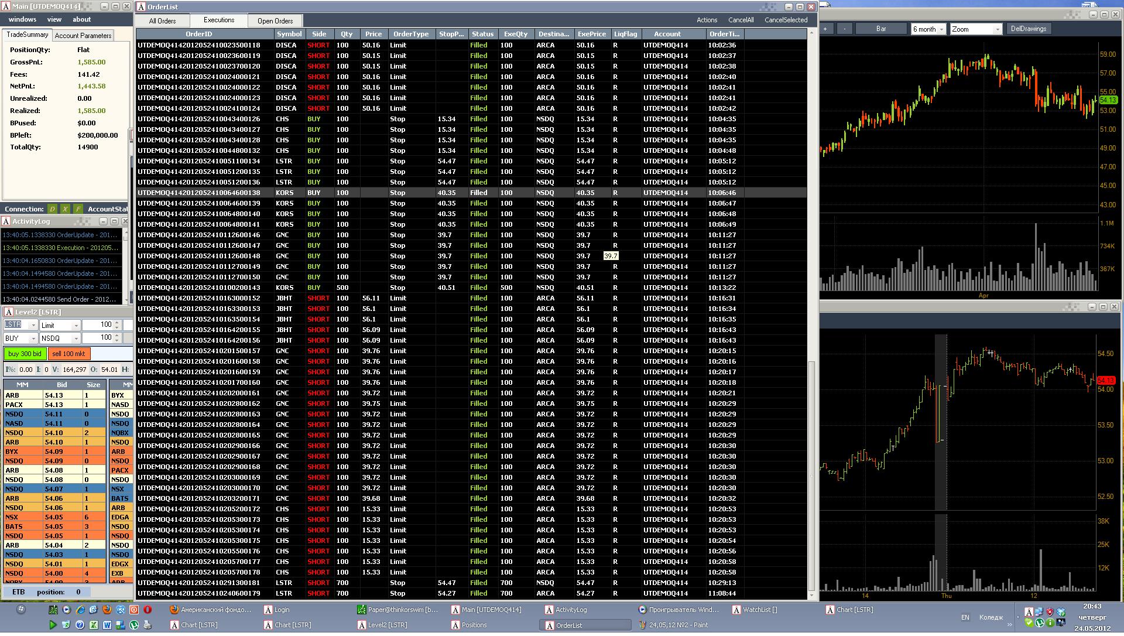The width and height of the screenshot is (1124, 636).
Task: Open the thinkorswim quick launch icon
Action: (x=53, y=610)
